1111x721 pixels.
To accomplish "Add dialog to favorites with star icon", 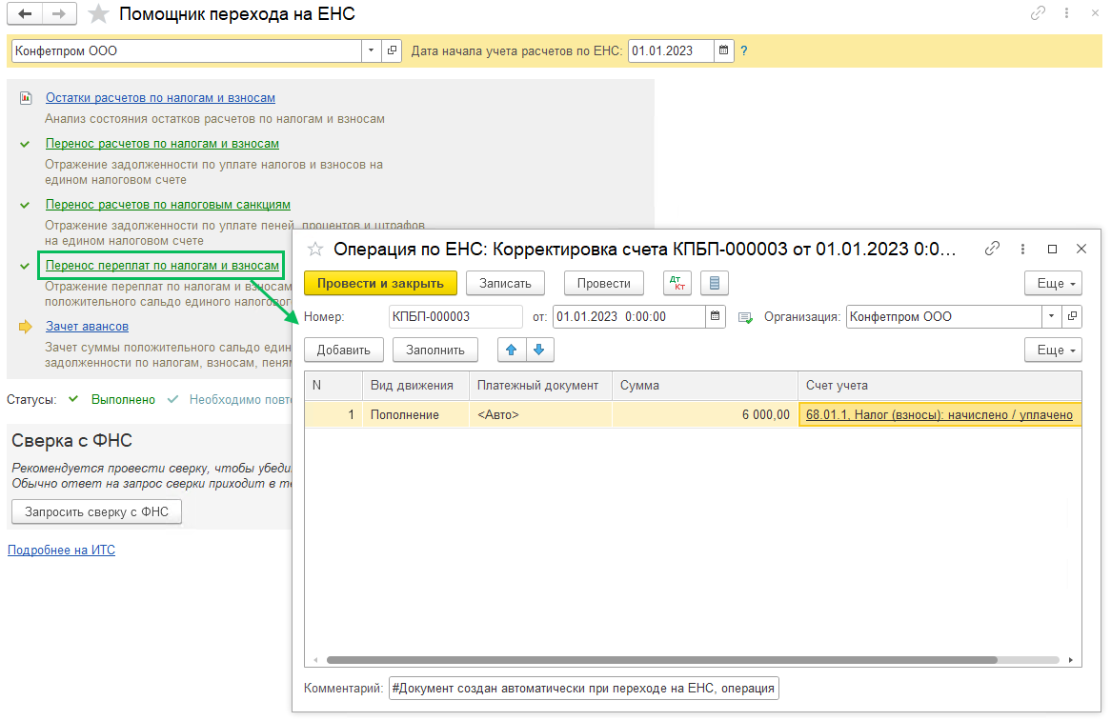I will (315, 250).
